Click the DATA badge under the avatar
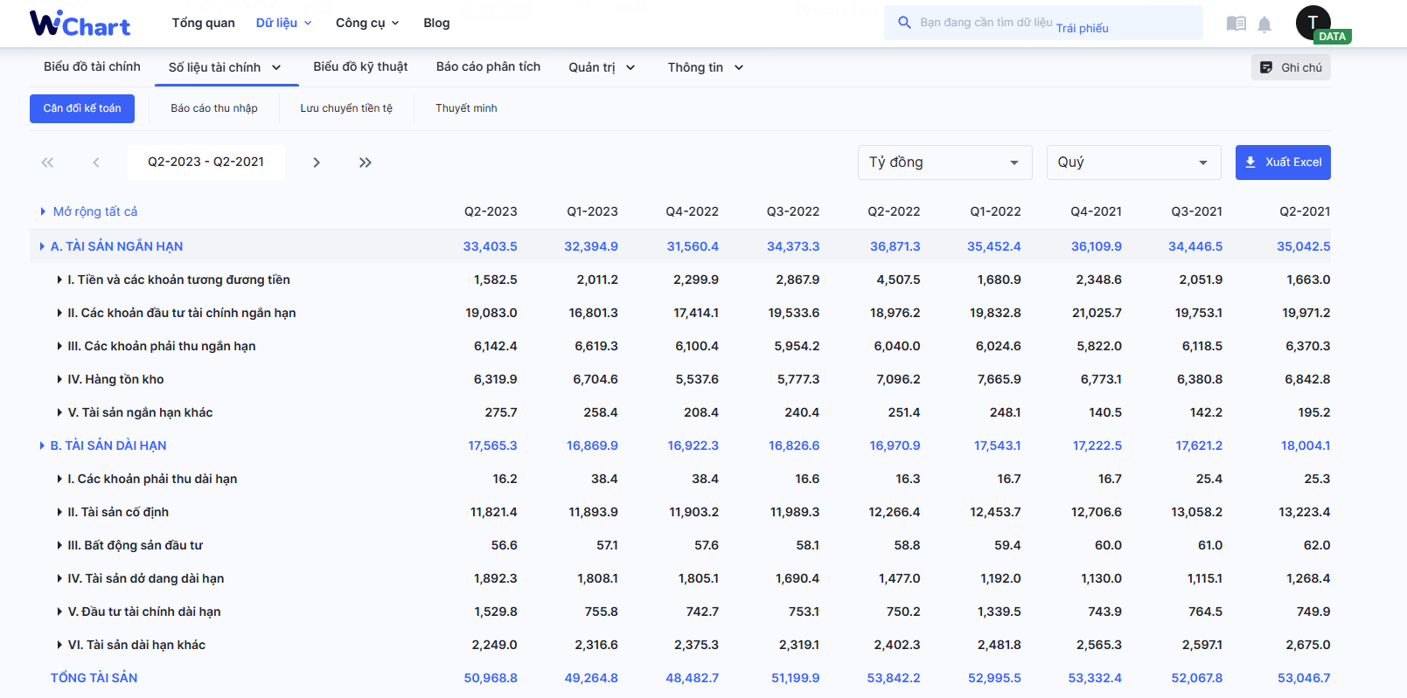Image resolution: width=1407 pixels, height=698 pixels. point(1332,37)
